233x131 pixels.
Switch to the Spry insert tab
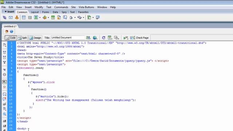(64, 12)
